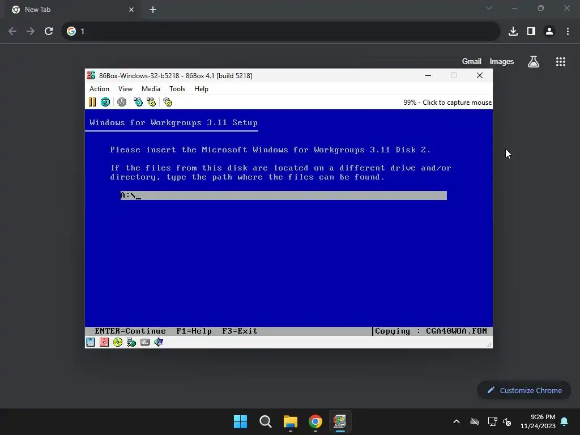Open Chrome profile avatar icon
The width and height of the screenshot is (580, 435).
point(549,31)
